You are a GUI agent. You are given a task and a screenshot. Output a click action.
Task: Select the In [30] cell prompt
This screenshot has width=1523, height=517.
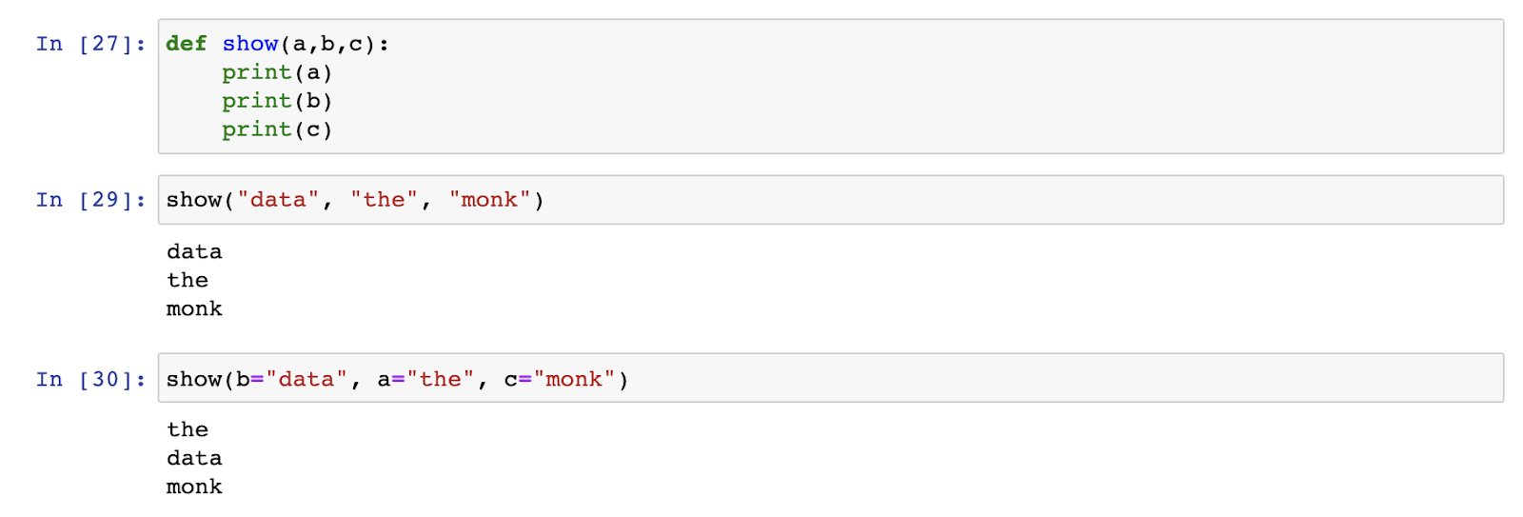tap(91, 380)
